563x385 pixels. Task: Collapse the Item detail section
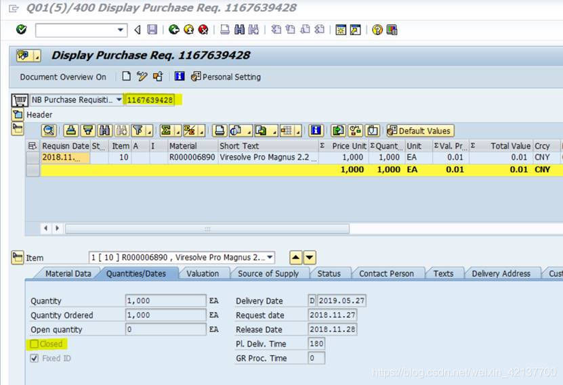(18, 257)
